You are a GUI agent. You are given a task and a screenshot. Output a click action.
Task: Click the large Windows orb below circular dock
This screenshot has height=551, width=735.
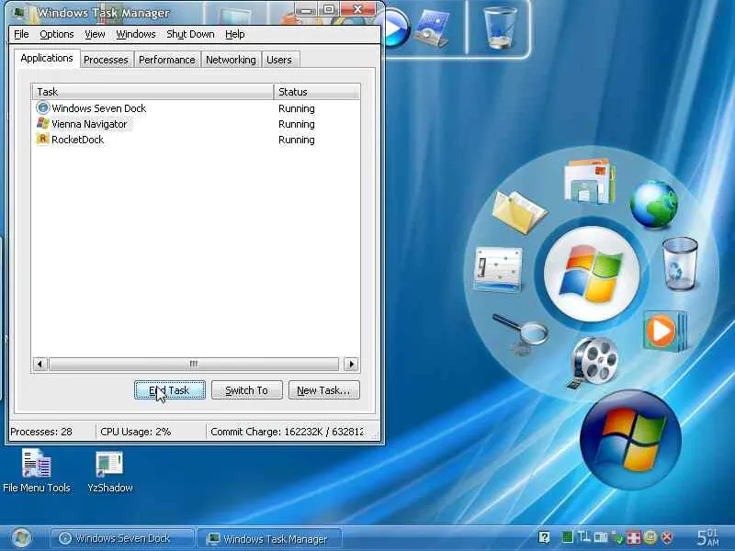pos(631,440)
